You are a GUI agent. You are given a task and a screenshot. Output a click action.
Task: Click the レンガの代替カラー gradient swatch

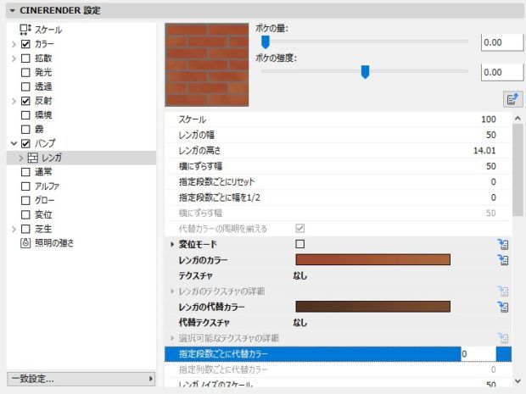[373, 307]
